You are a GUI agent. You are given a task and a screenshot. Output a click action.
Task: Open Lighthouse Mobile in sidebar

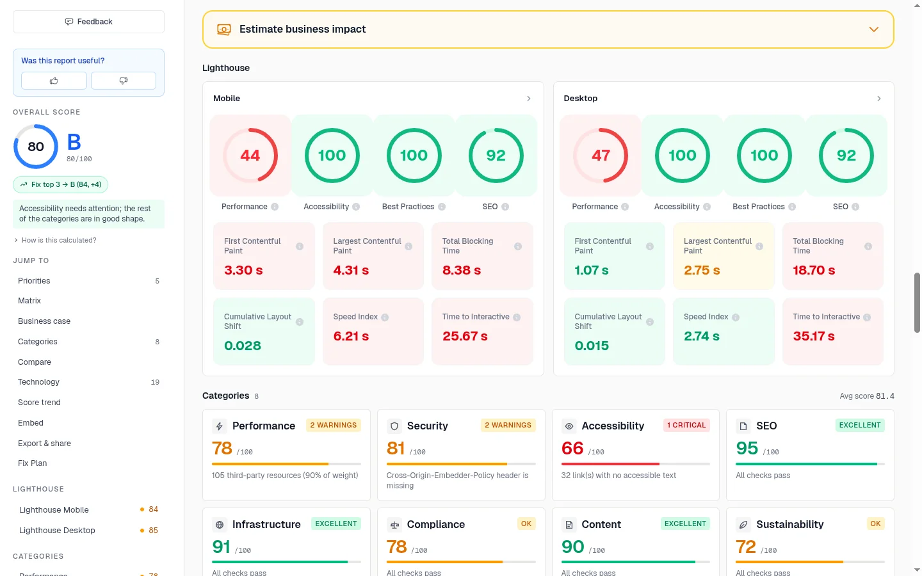point(88,510)
